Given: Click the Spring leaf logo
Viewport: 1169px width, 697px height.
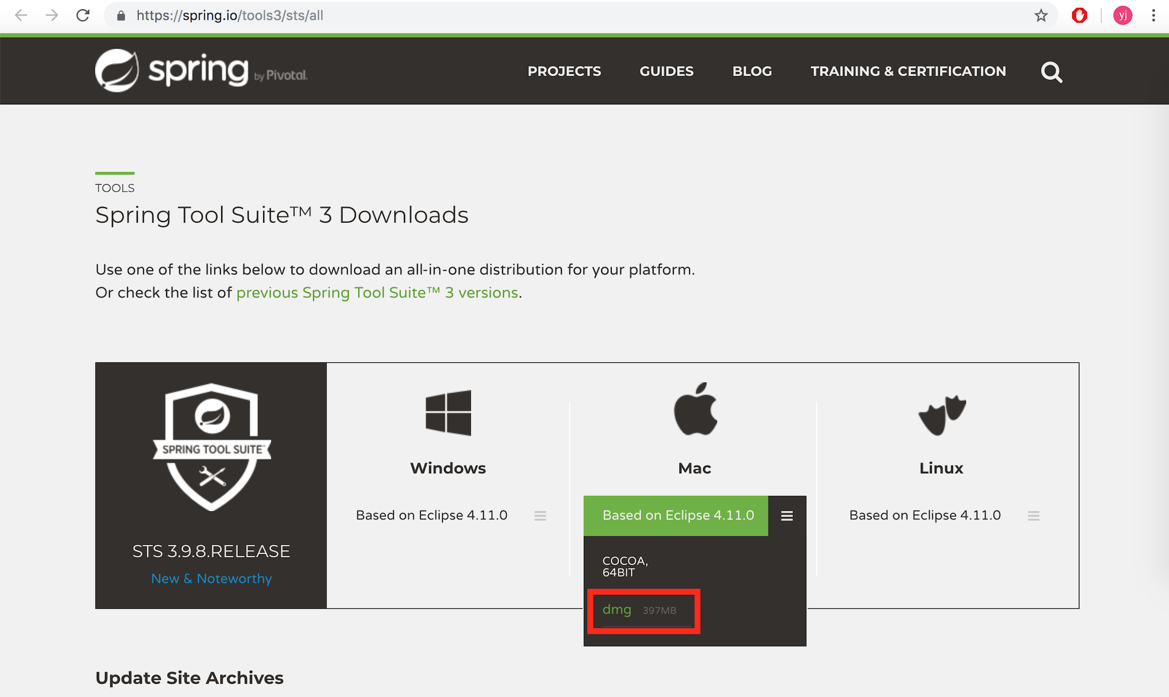Looking at the screenshot, I should point(117,71).
